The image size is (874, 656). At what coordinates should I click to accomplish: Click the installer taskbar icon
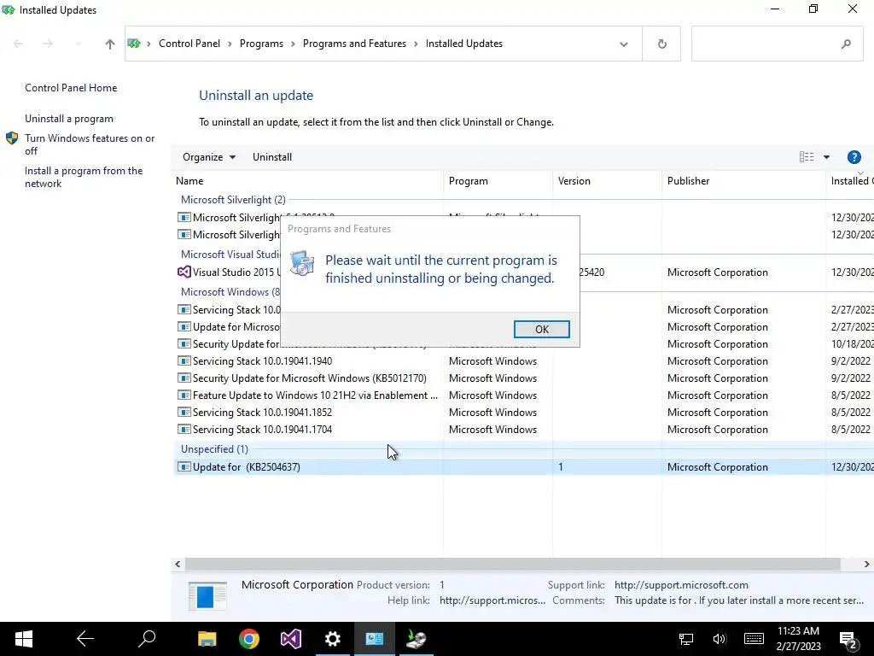(417, 639)
